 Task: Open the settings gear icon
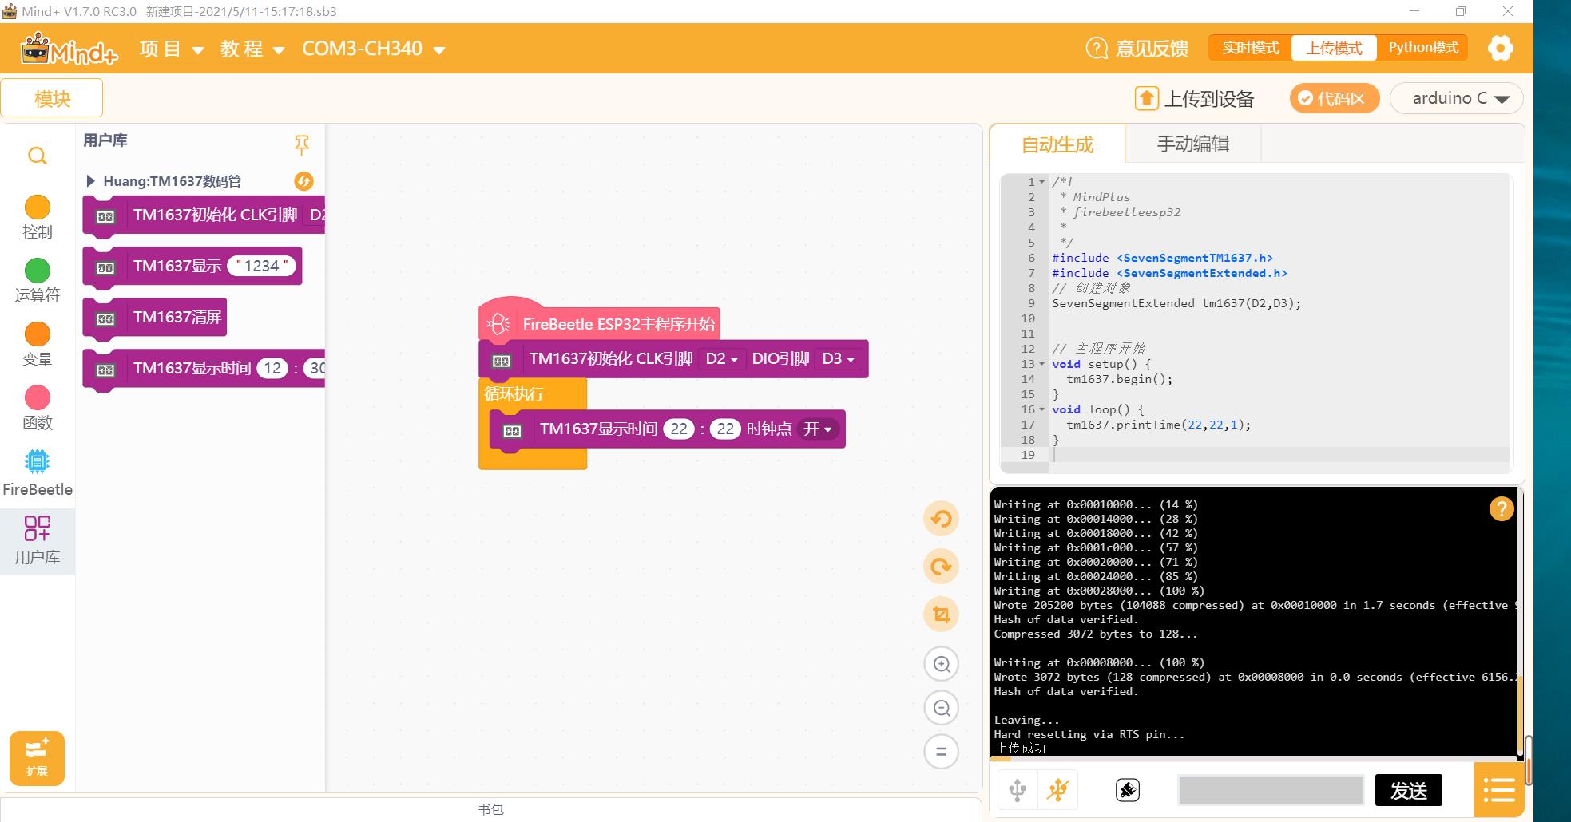(1501, 49)
